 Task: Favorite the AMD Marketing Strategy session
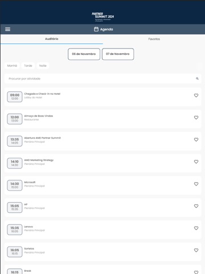pyautogui.click(x=196, y=162)
